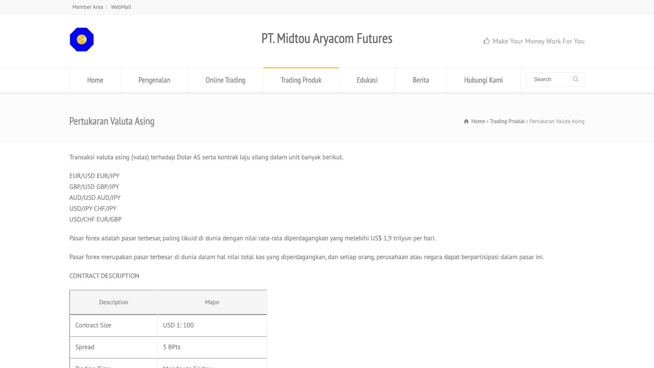
Task: Click the Description table header
Action: click(x=113, y=302)
